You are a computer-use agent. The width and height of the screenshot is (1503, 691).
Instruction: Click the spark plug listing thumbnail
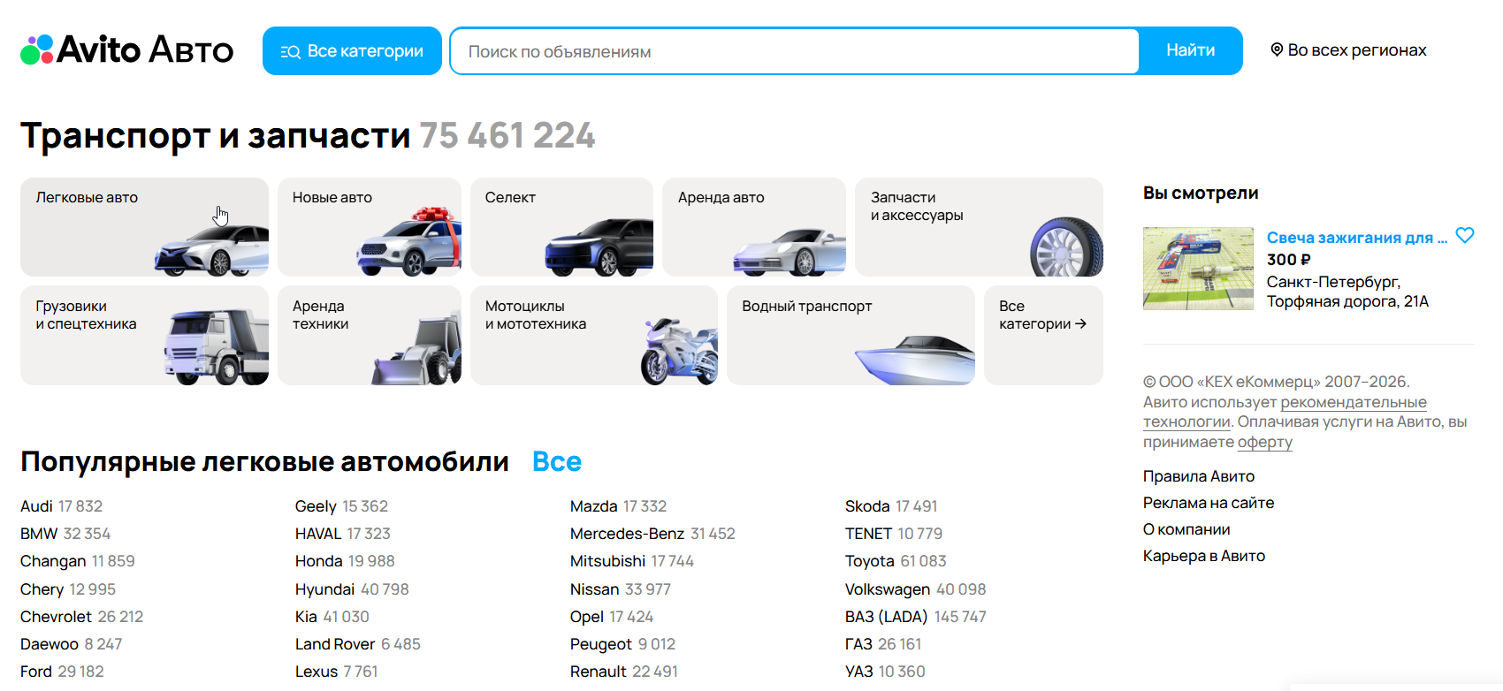[1198, 269]
